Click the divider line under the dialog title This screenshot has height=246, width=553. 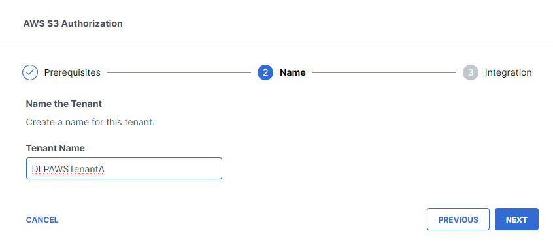point(276,42)
